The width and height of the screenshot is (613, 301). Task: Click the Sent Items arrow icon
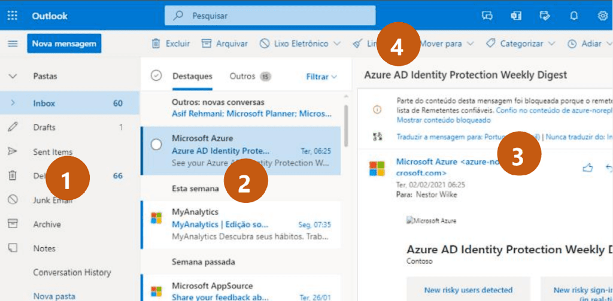[13, 151]
